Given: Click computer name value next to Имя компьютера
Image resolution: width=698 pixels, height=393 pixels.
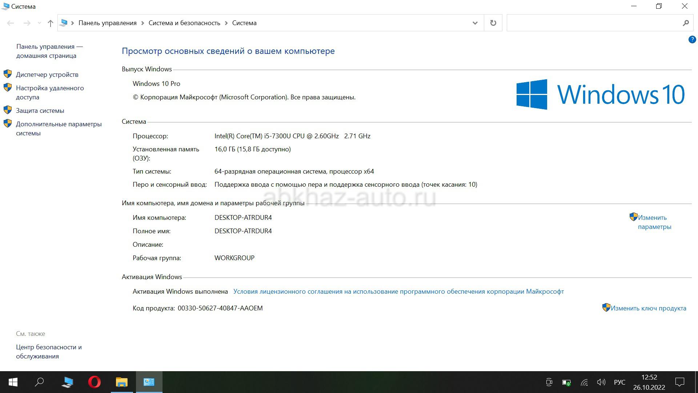Looking at the screenshot, I should tap(243, 218).
